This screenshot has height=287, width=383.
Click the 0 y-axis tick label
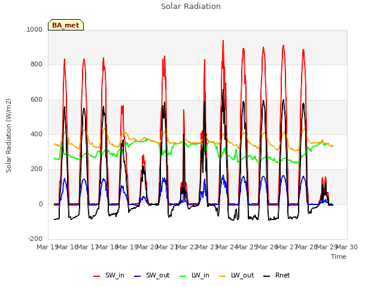click(x=41, y=204)
